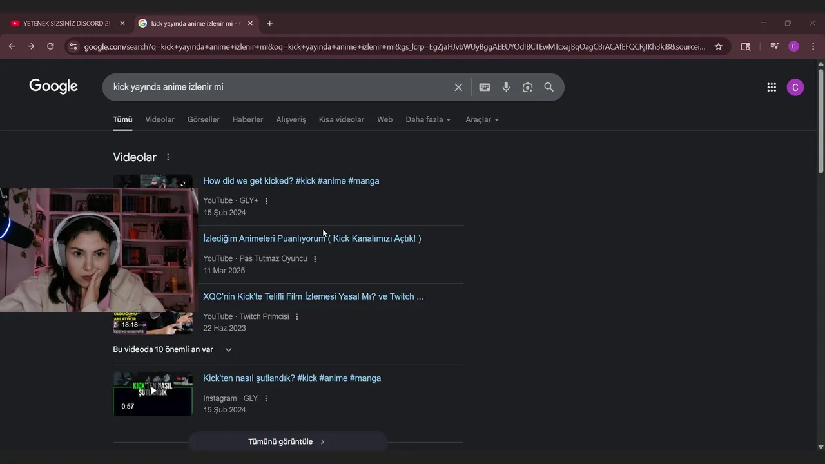Click the date text 11 Mar 2025
This screenshot has width=825, height=464.
click(x=224, y=271)
